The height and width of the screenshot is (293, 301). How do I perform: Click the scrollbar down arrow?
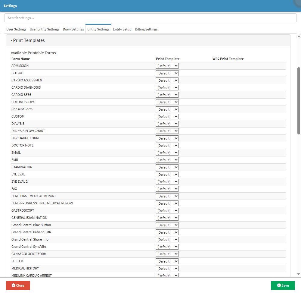(299, 274)
